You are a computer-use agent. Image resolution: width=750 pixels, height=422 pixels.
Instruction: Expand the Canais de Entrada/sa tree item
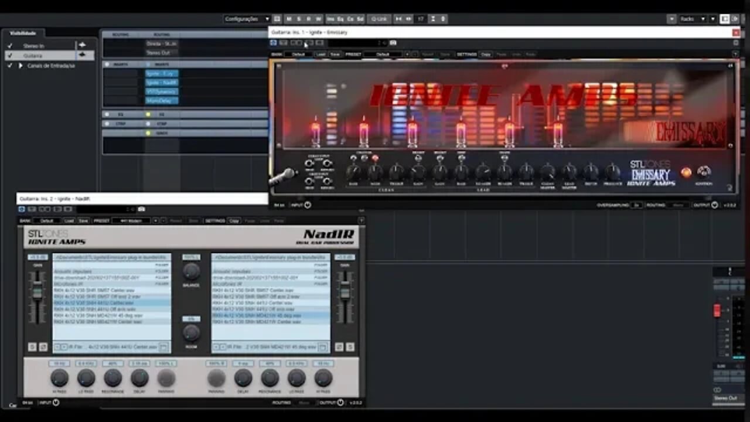pos(21,66)
